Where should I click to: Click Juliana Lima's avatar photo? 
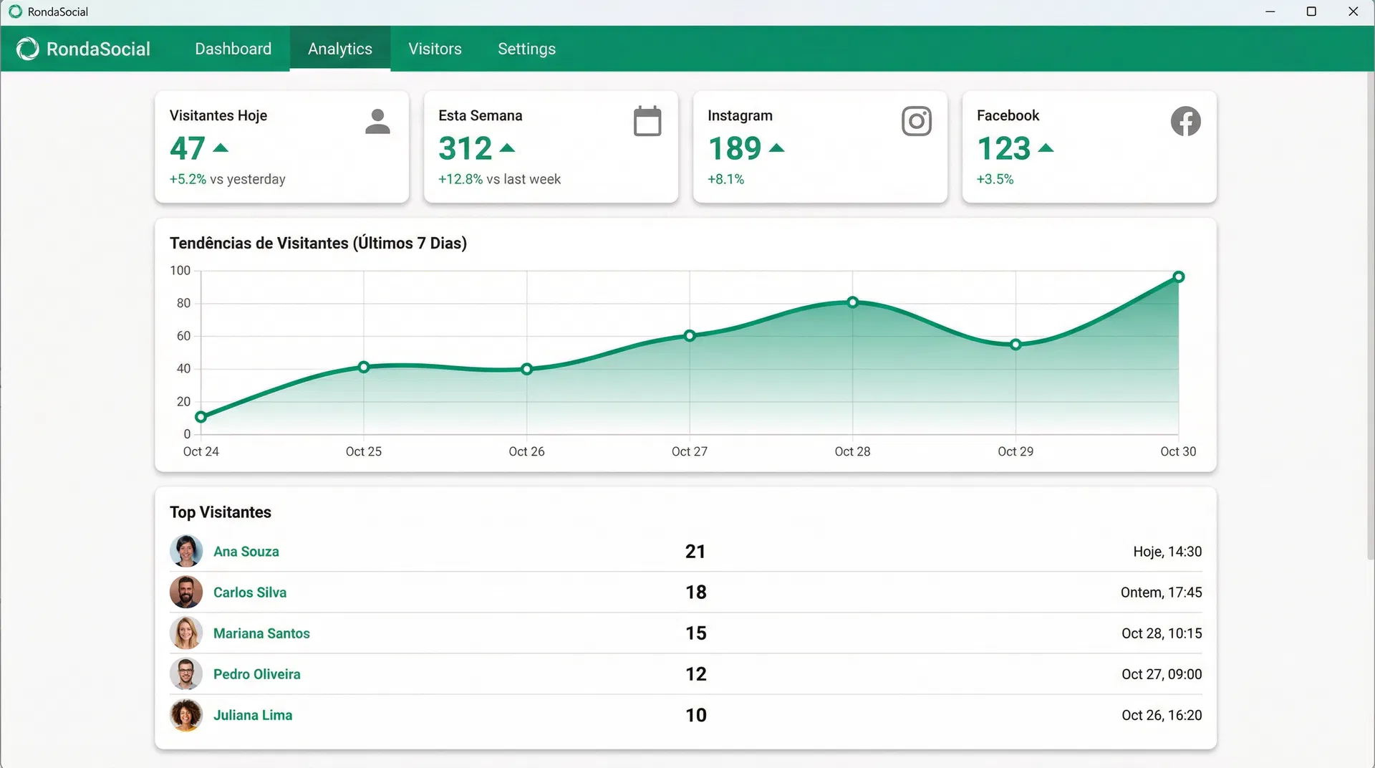[185, 715]
